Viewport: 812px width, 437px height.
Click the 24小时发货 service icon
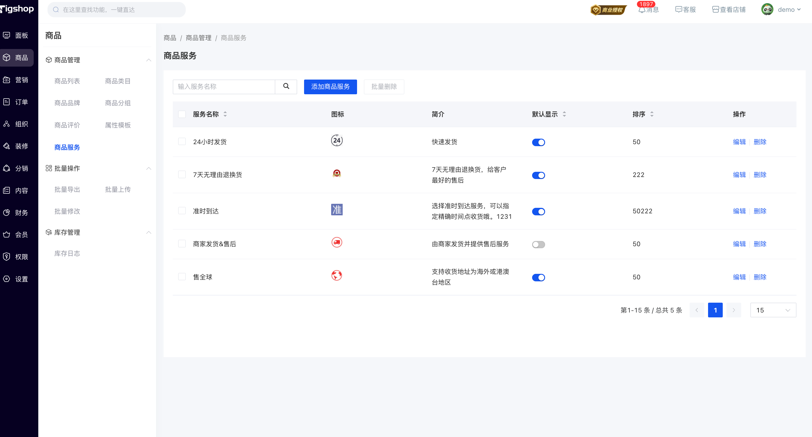click(x=337, y=141)
